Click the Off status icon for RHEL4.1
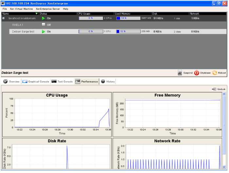This screenshot has height=173, width=229. click(x=44, y=24)
